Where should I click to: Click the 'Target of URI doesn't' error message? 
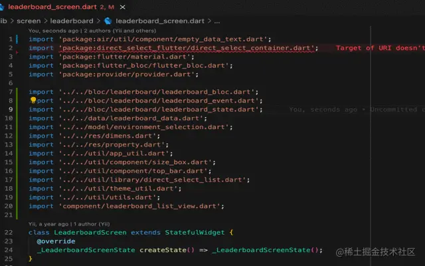[381, 48]
